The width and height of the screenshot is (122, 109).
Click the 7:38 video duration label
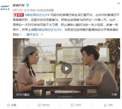tap(114, 94)
